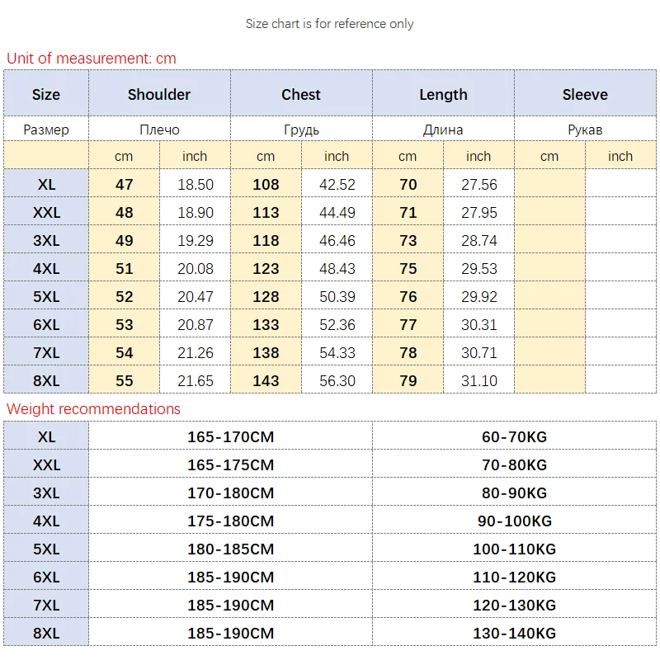Screen dimensions: 660x660
Task: Click the 20.08 inch shoulder cell
Action: pyautogui.click(x=196, y=269)
